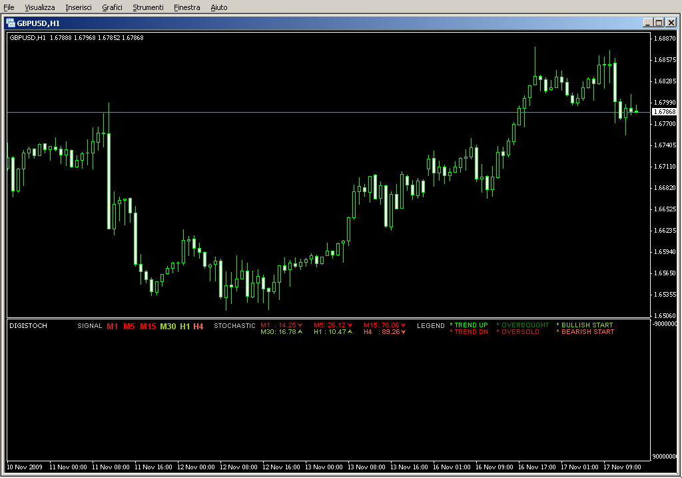Open the File menu
The width and height of the screenshot is (682, 478).
coord(9,7)
